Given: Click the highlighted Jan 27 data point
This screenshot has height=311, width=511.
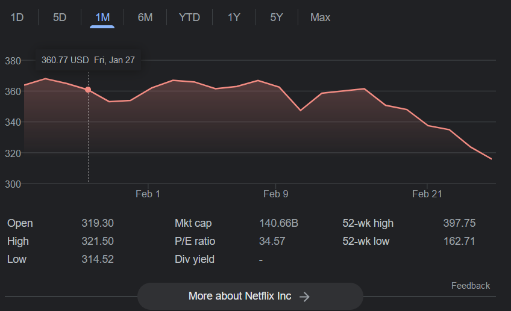Looking at the screenshot, I should coord(89,90).
